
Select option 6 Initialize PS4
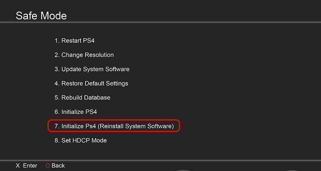(75, 112)
